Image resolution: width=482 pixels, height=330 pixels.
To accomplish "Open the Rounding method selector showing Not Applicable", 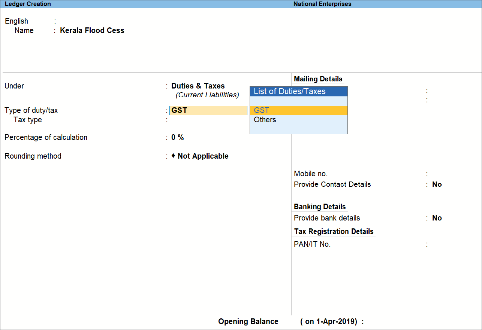I will pos(202,156).
